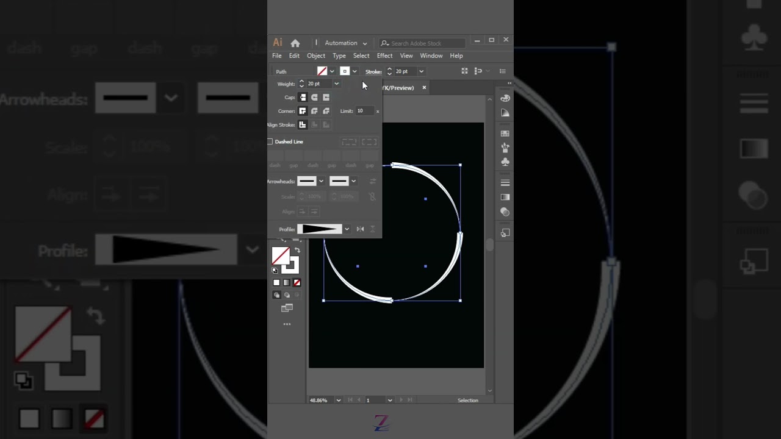Toggle the None color mode button

tap(297, 283)
